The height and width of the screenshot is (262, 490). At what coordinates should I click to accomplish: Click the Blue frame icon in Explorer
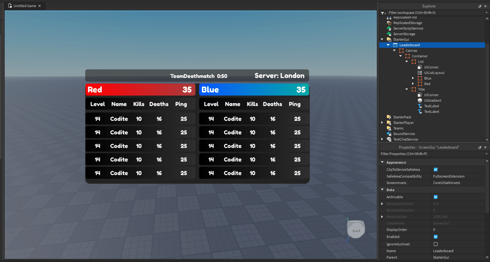coord(420,78)
